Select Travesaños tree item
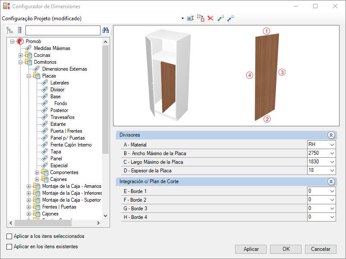Screen dimensions: 346x259 (x=63, y=117)
